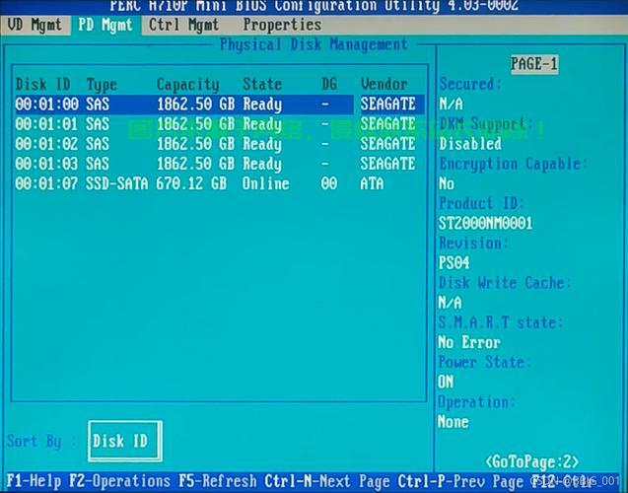The width and height of the screenshot is (628, 493).
Task: Click the Online state of SSD disk
Action: tap(265, 183)
